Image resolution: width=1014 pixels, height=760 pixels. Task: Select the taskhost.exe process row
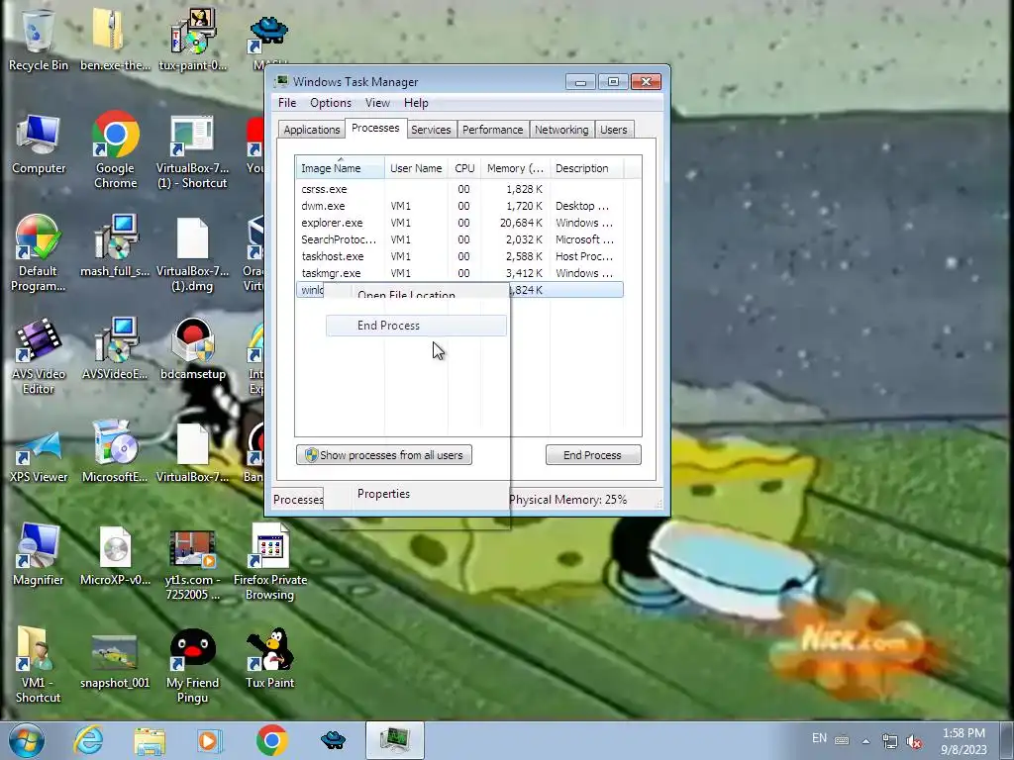[459, 256]
